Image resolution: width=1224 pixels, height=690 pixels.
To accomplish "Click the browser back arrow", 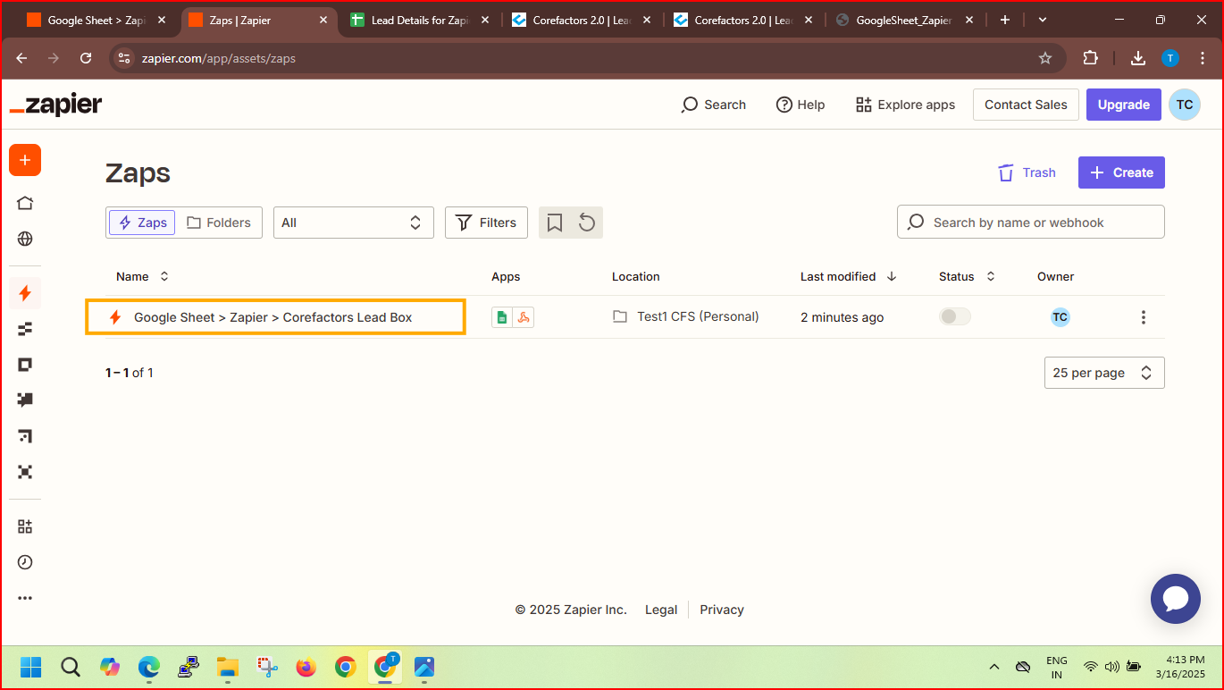I will click(x=21, y=58).
